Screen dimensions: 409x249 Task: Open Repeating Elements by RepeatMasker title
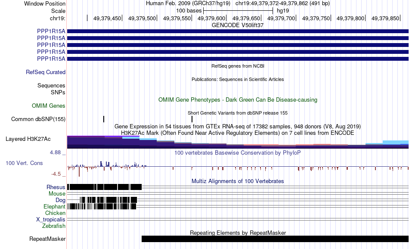coord(238,233)
